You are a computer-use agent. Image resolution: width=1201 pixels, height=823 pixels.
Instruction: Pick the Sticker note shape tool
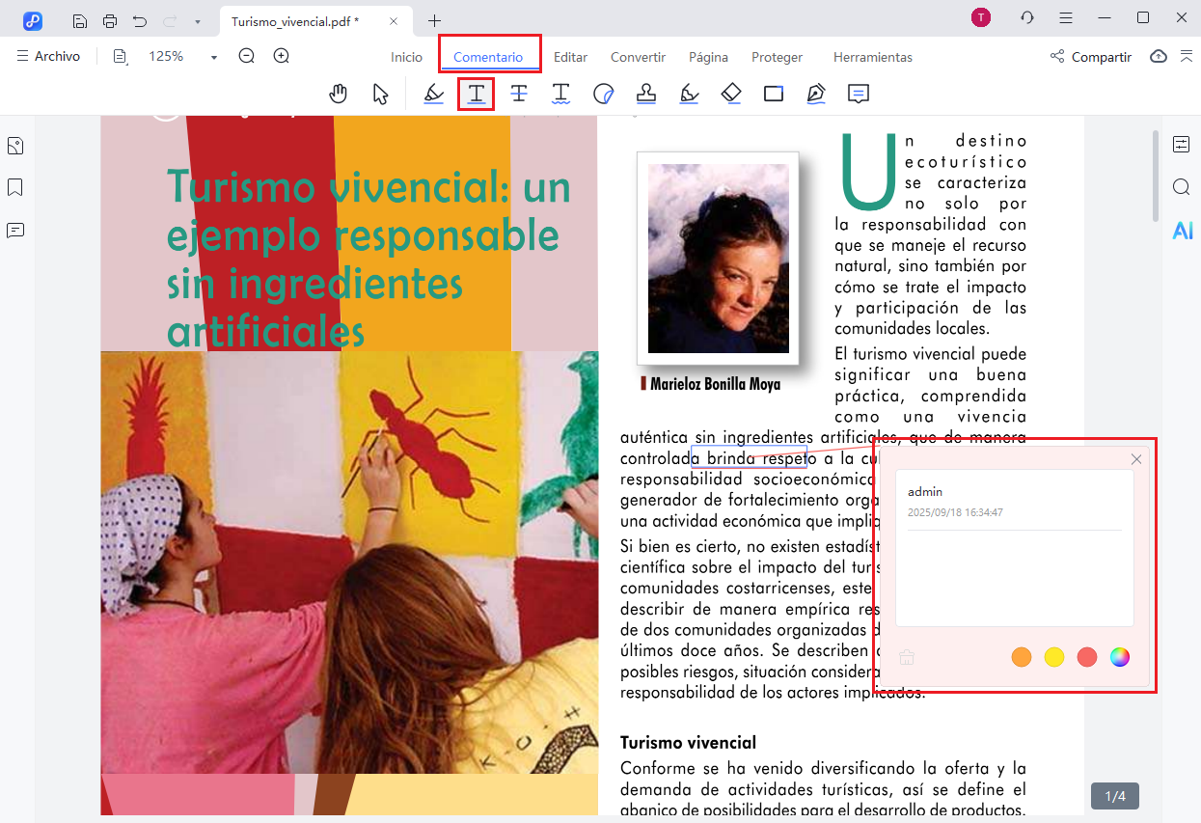tap(604, 94)
